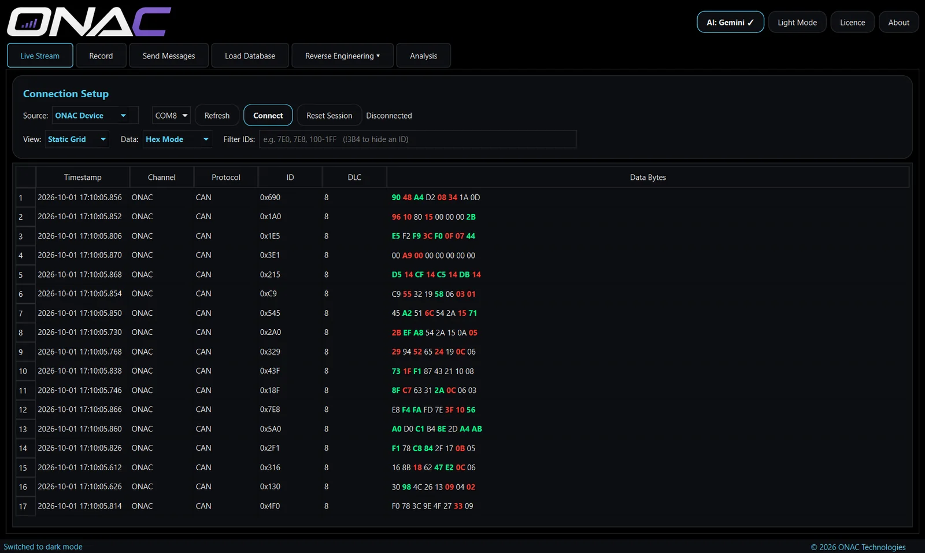Expand the Data dropdown showing Hex Mode
Viewport: 925px width, 553px height.
[177, 139]
